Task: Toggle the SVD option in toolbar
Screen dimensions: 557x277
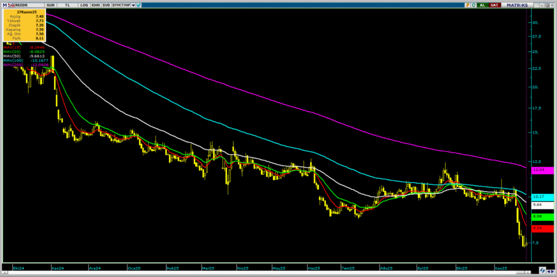Action: pyautogui.click(x=106, y=5)
